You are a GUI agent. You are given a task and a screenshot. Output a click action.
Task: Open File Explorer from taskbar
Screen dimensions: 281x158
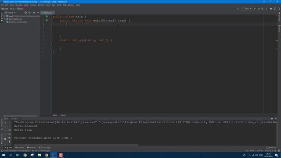pos(39,155)
